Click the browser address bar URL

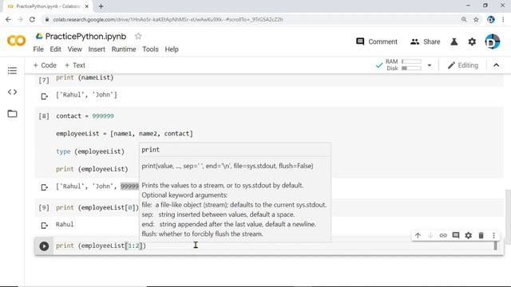coord(168,19)
